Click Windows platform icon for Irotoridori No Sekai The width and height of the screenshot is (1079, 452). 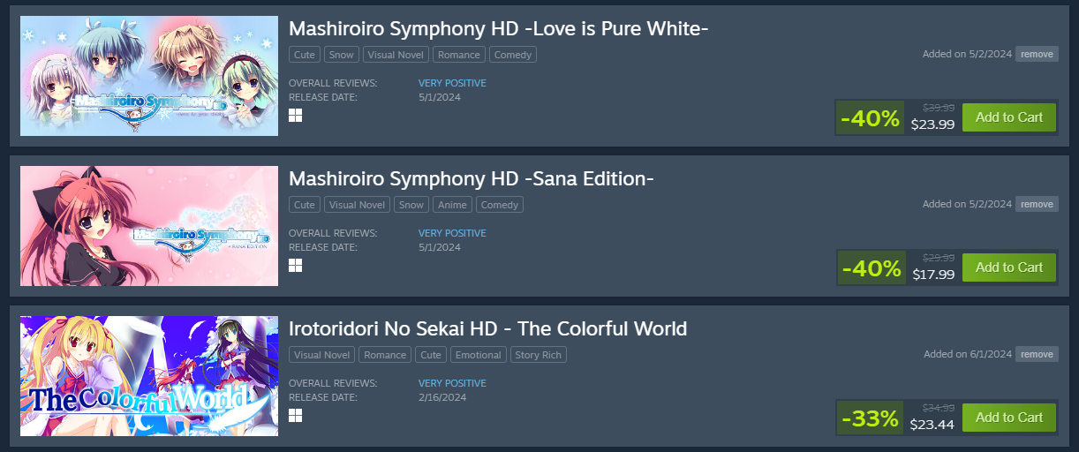tap(295, 416)
